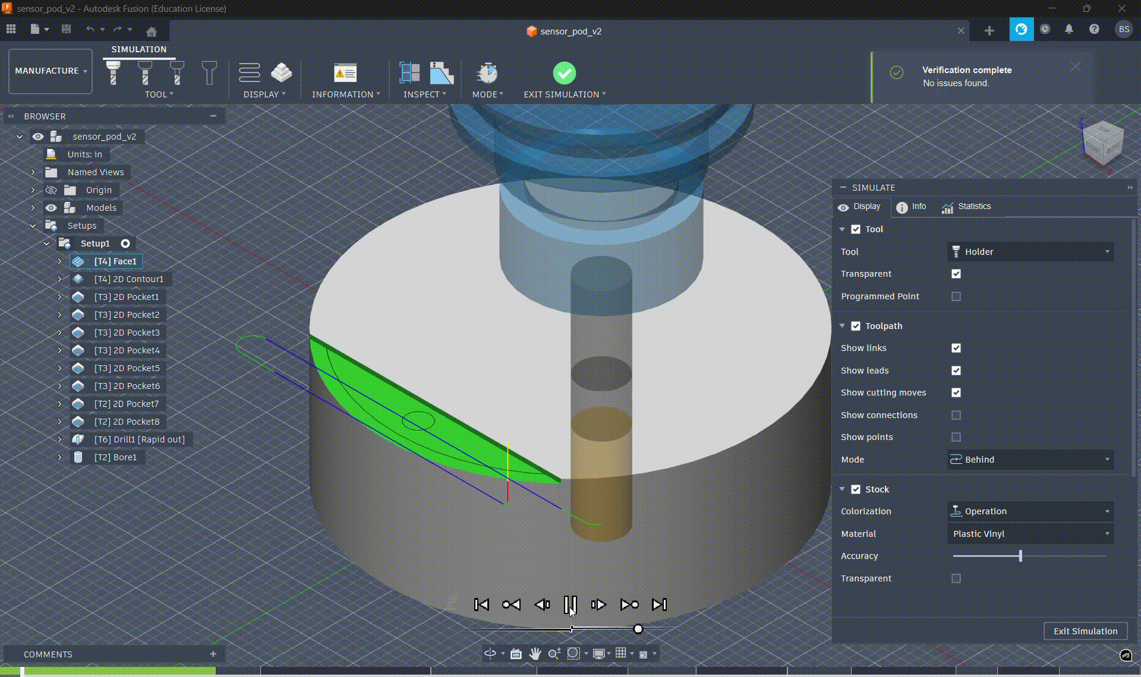Click the Exit Simulation button
Image resolution: width=1141 pixels, height=677 pixels.
(1085, 631)
